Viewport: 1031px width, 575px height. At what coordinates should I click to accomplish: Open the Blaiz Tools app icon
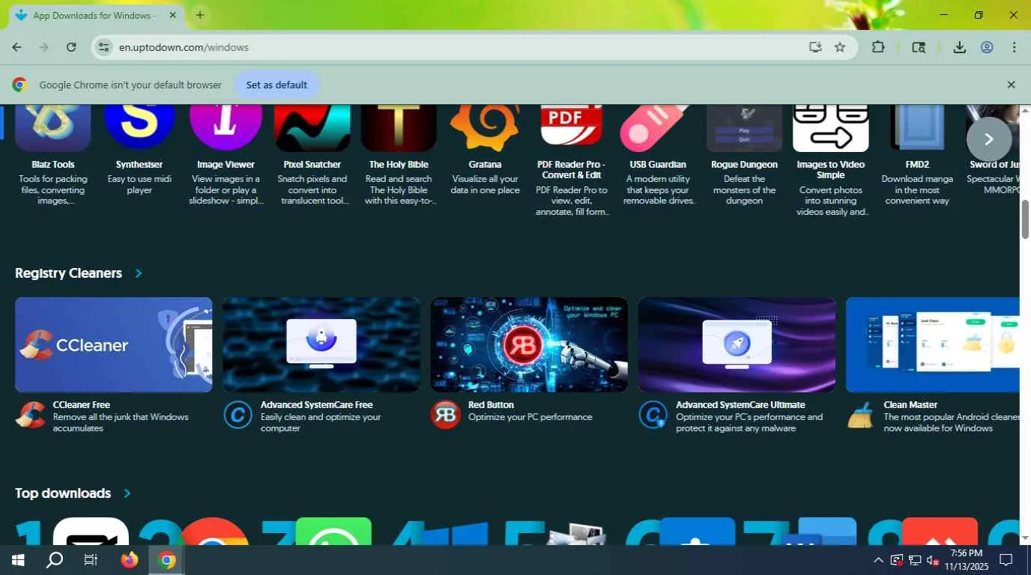coord(53,129)
